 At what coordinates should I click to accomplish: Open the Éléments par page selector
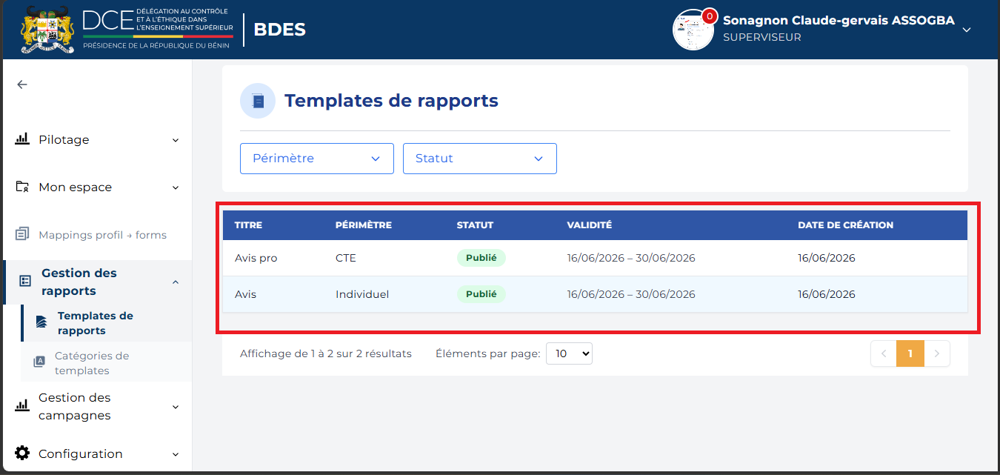(569, 353)
